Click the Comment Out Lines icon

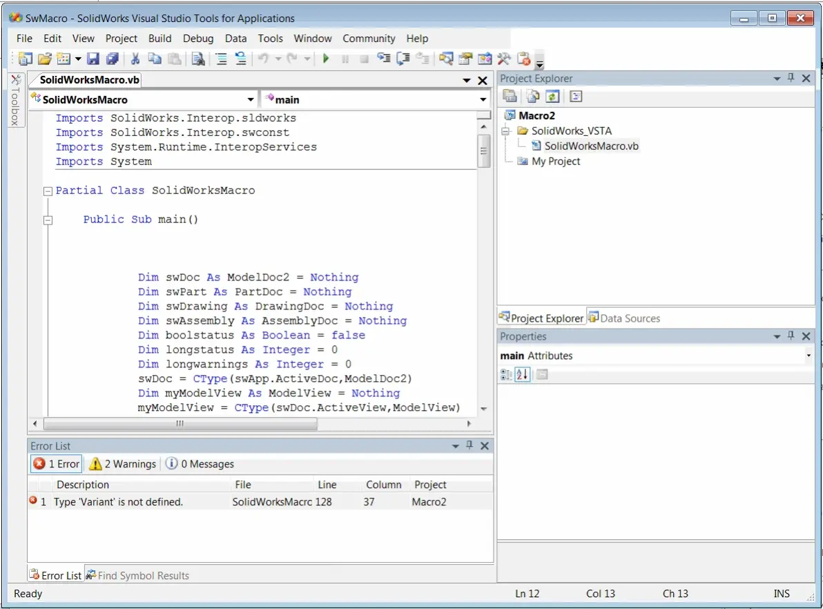pyautogui.click(x=222, y=59)
